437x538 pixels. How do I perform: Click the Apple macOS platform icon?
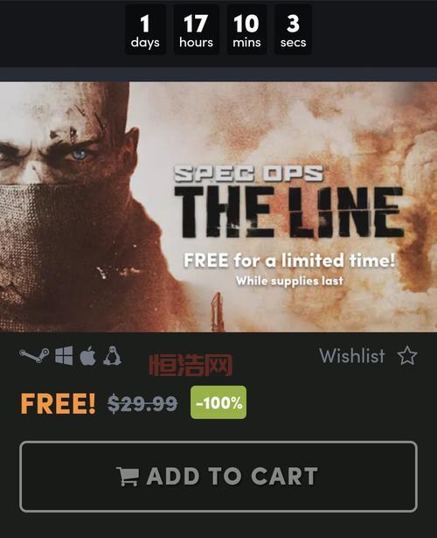[x=87, y=355]
